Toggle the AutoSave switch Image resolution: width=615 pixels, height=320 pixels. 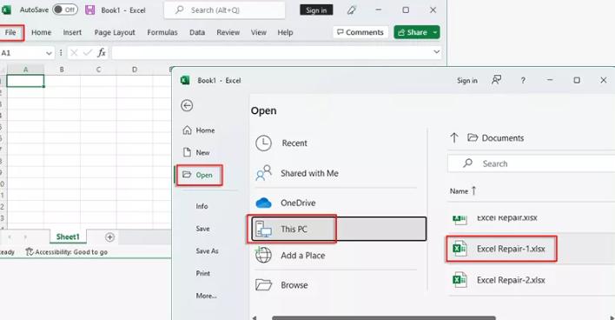65,10
